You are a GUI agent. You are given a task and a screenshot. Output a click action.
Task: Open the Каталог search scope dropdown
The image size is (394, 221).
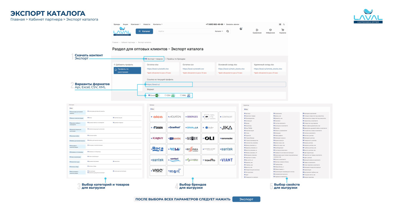click(x=219, y=31)
